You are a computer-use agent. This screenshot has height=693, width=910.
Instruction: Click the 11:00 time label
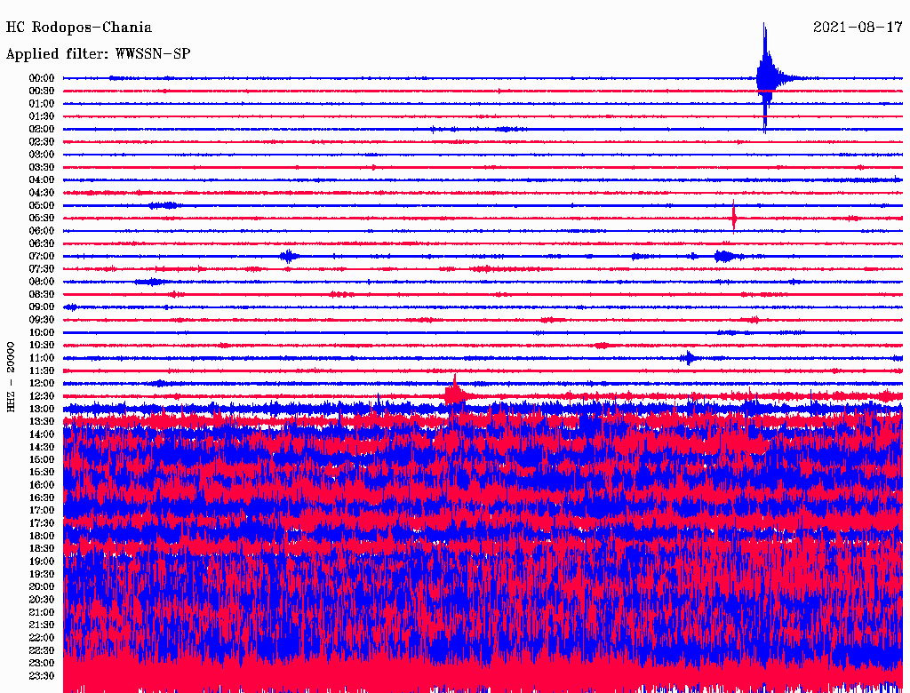[42, 358]
